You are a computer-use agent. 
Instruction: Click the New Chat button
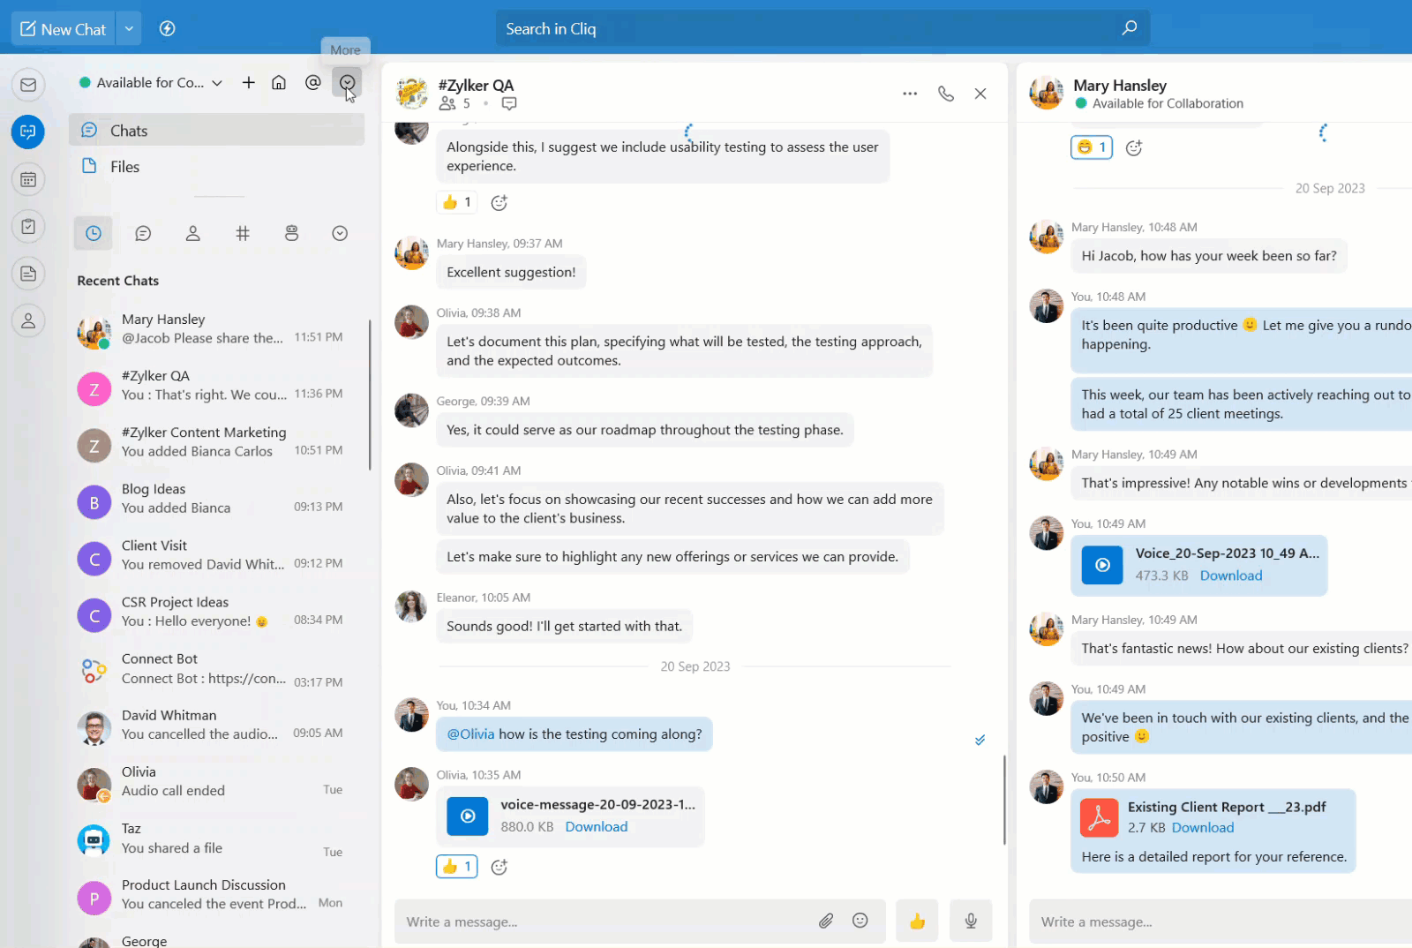(64, 29)
